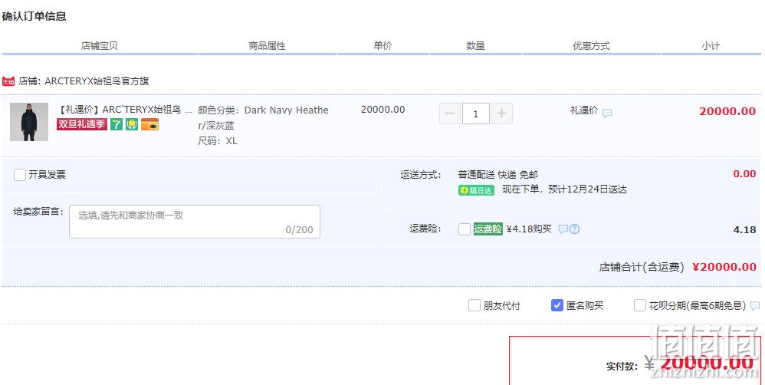Image resolution: width=765 pixels, height=385 pixels.
Task: Click the 预计12月24日送达 delivery estimate
Action: pos(587,189)
